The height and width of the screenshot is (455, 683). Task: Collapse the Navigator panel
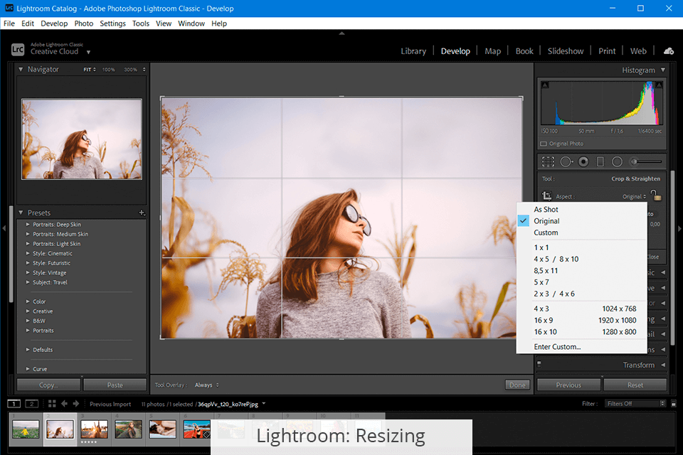(x=21, y=70)
